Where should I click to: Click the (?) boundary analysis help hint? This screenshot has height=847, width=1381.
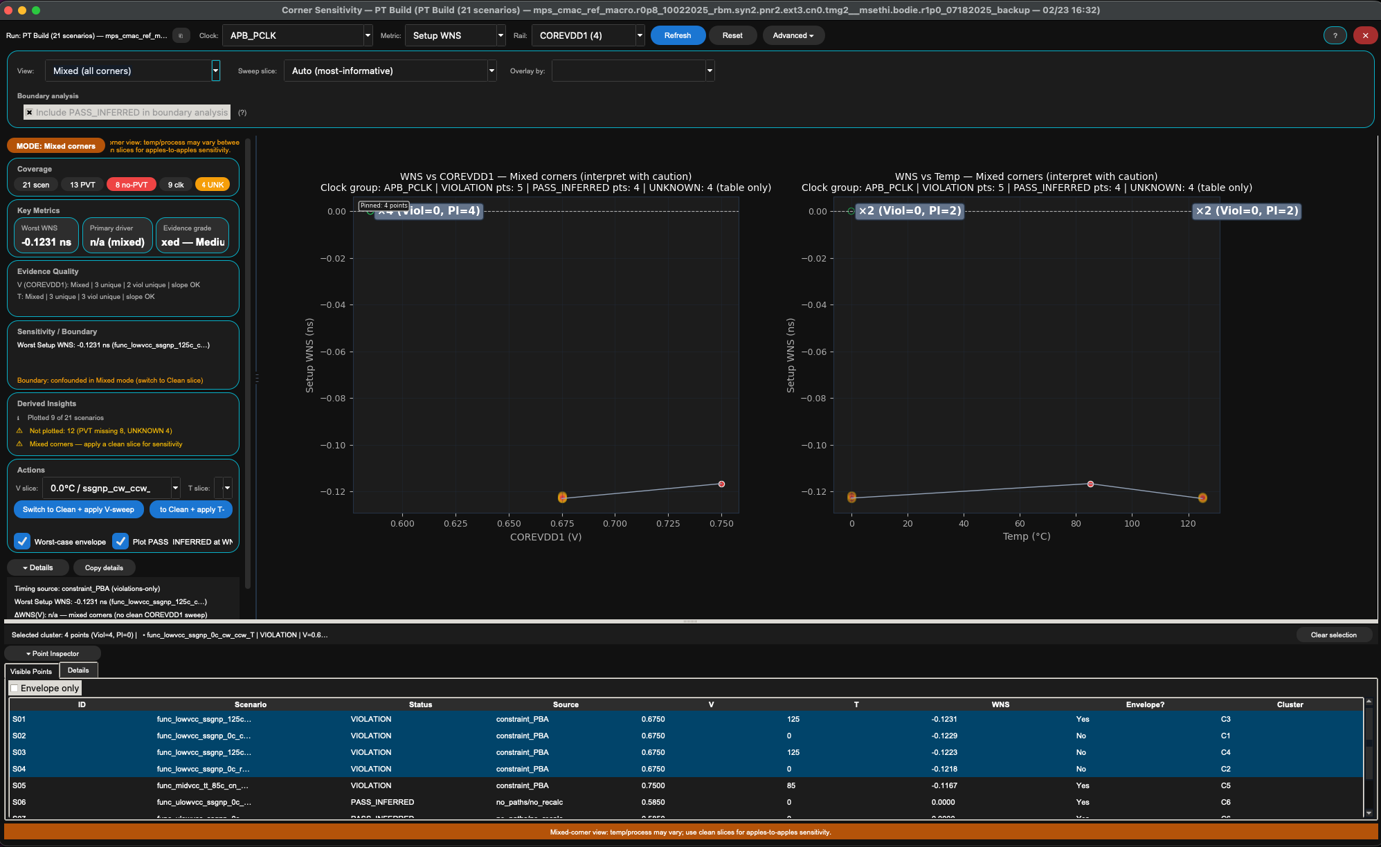(x=242, y=113)
